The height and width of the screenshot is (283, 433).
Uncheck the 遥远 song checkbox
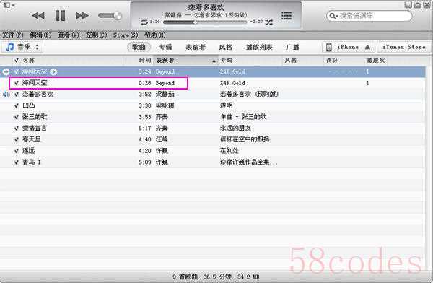pos(17,151)
